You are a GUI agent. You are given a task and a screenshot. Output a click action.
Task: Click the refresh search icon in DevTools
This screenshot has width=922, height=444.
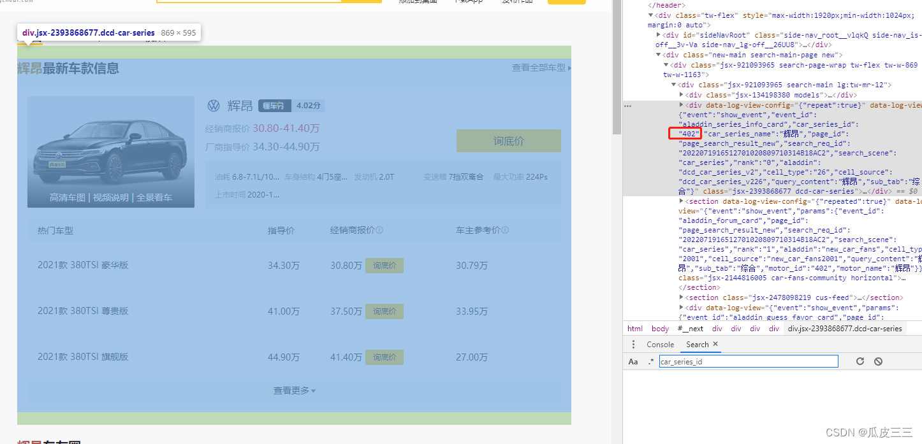coord(860,361)
